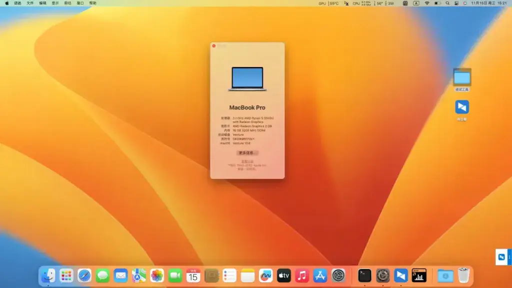Open the 显示 menu in the menu bar
The width and height of the screenshot is (512, 288).
tap(55, 3)
